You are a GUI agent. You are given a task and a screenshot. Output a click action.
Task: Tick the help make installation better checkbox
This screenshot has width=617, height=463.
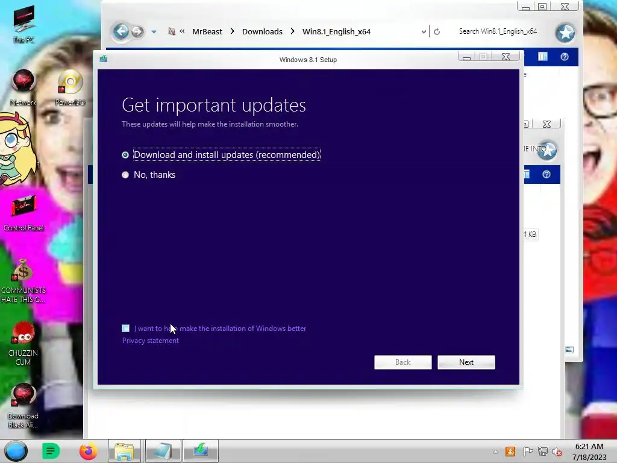click(125, 329)
